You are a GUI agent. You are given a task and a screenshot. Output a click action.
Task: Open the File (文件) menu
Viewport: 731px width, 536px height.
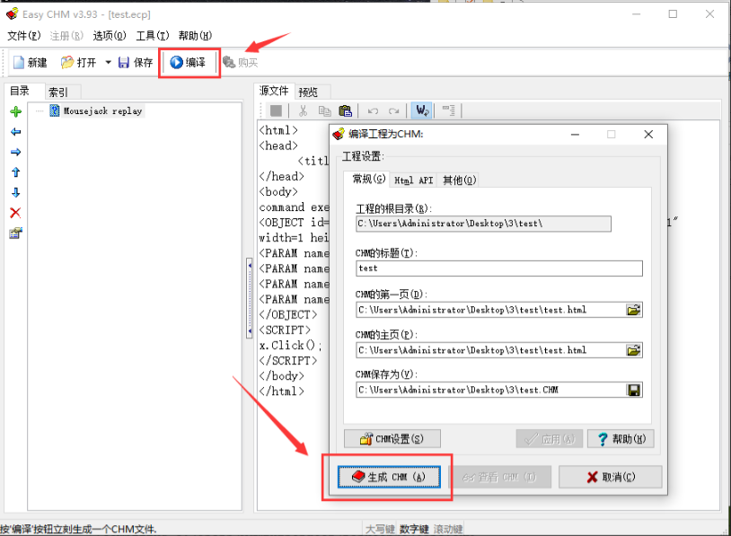pyautogui.click(x=24, y=35)
